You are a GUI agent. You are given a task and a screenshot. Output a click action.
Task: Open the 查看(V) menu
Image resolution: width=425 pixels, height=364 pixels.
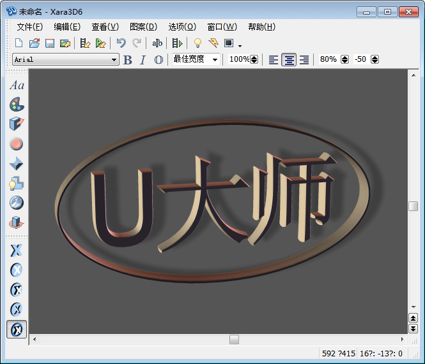click(x=105, y=27)
